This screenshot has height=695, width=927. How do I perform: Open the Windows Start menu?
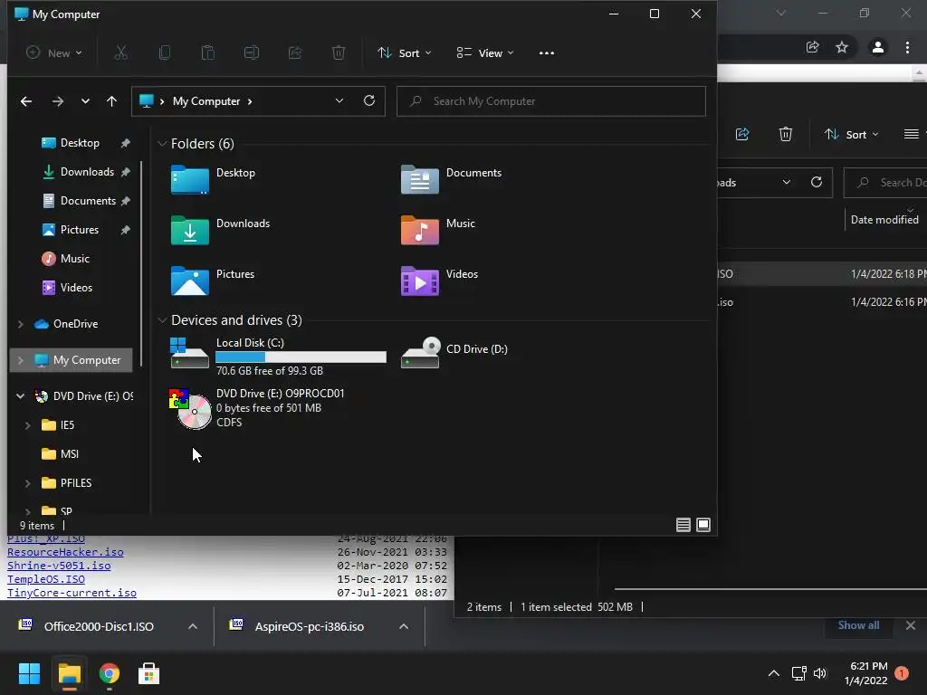pyautogui.click(x=29, y=673)
